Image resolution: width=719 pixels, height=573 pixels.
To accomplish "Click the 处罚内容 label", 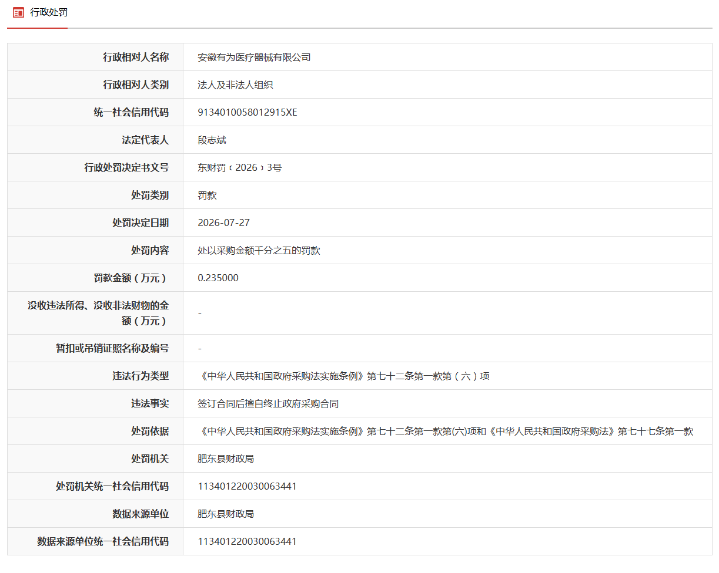I will tap(150, 250).
